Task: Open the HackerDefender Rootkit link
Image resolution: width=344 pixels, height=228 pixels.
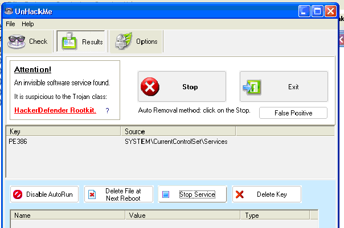Action: [55, 110]
